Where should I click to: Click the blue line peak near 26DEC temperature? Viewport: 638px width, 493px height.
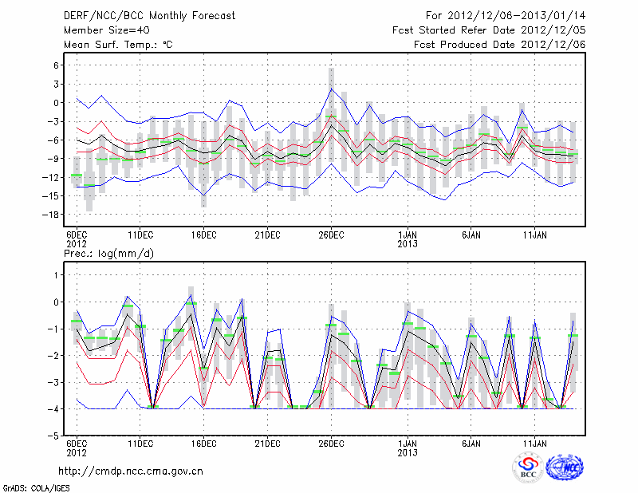(x=332, y=89)
